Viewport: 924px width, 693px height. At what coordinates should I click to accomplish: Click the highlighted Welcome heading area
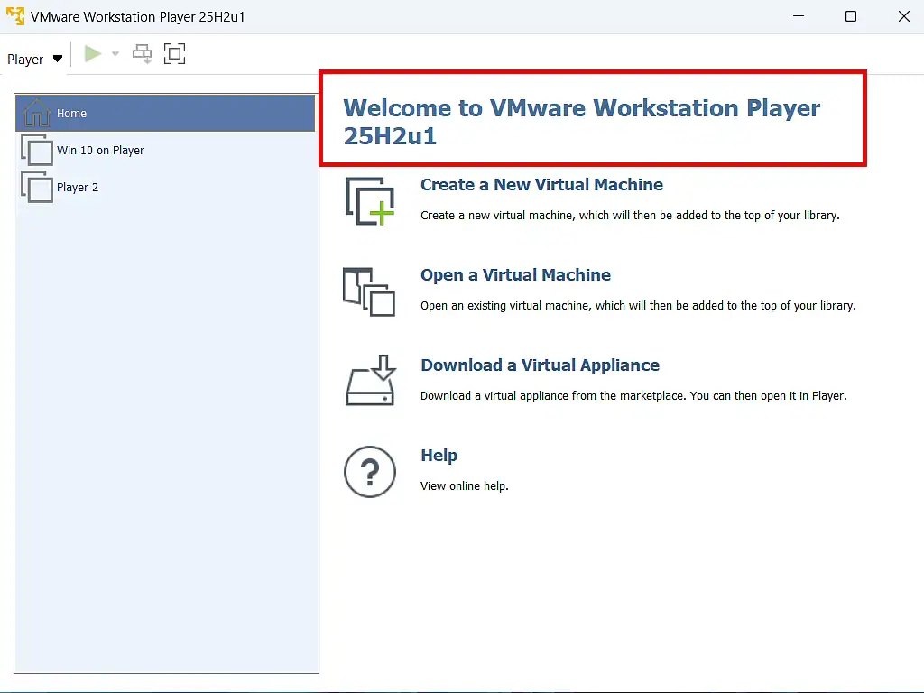tap(592, 118)
